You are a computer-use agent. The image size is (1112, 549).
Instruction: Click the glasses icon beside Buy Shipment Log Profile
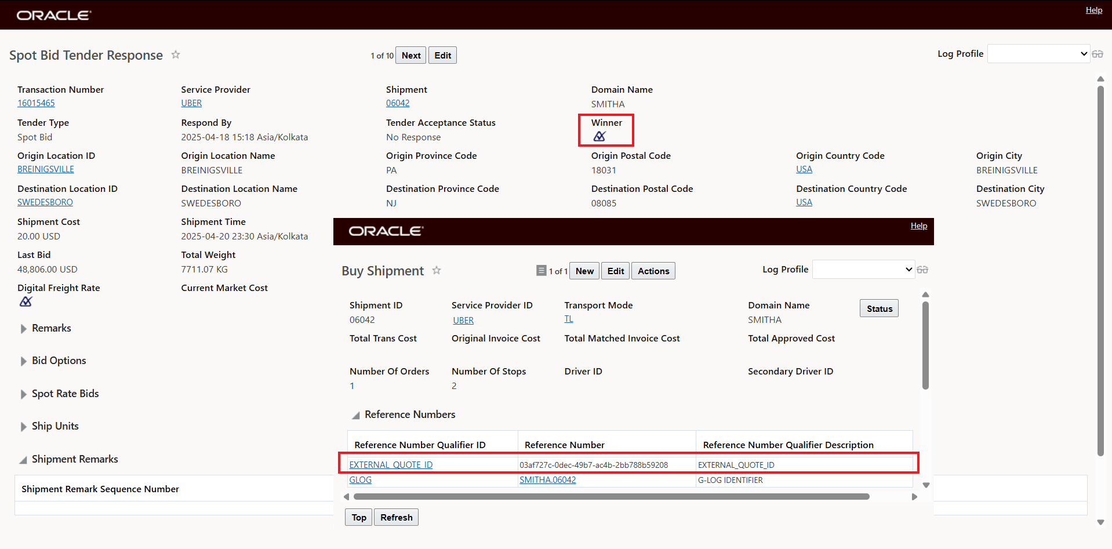tap(922, 270)
